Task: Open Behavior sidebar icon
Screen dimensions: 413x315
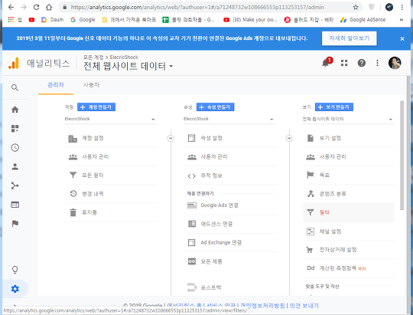Action: [x=15, y=205]
